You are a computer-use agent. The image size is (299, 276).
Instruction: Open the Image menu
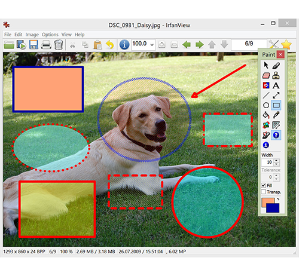[x=32, y=35]
